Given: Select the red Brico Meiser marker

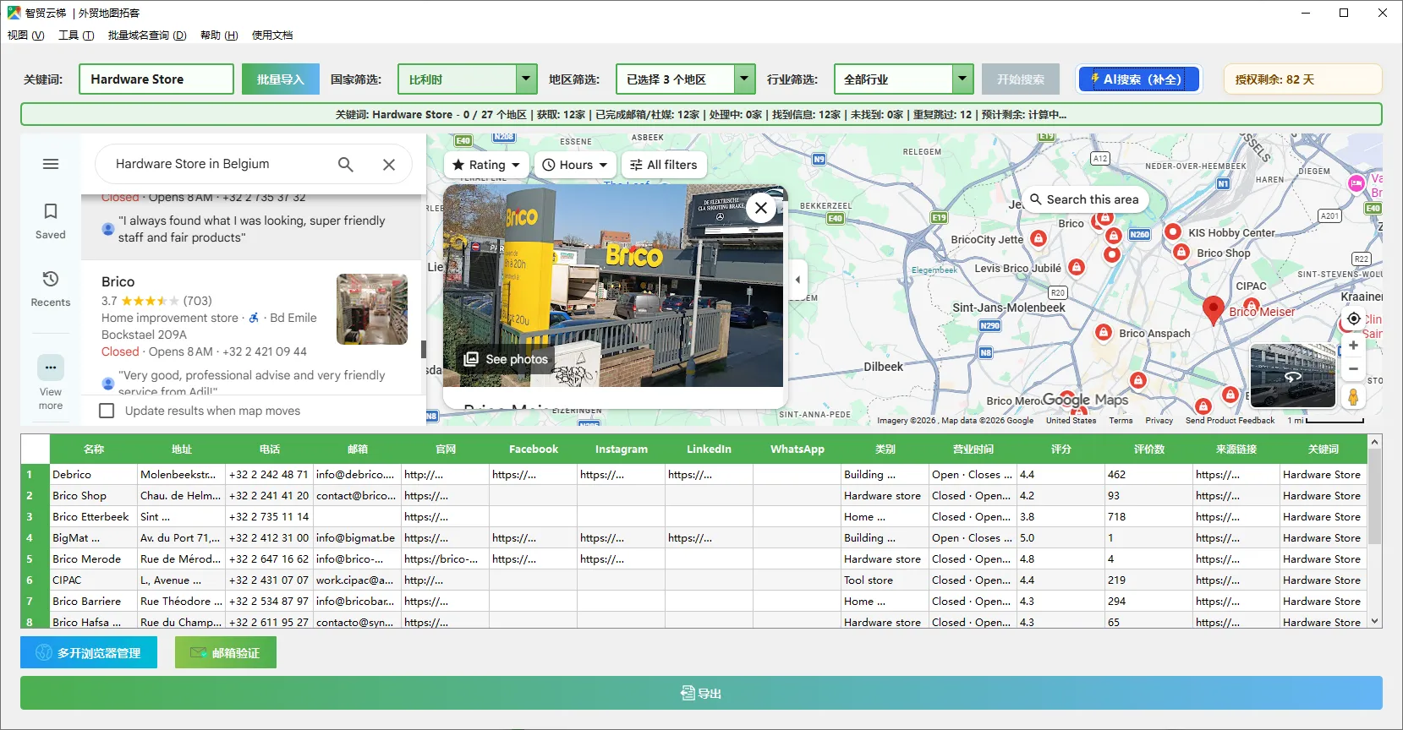Looking at the screenshot, I should tap(1214, 310).
